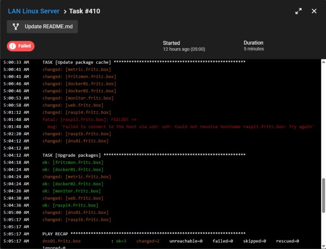Click the 'ok: [fritzmon.fritz.box]' log entry
Viewport: 326px width, 249px height.
73,162
